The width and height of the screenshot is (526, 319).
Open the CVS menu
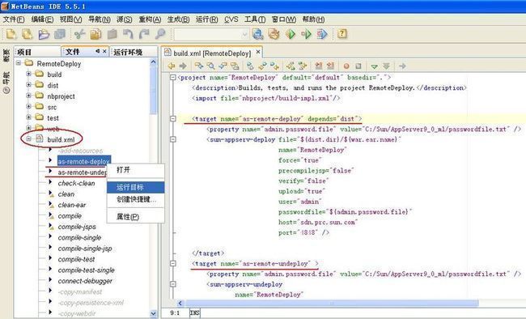231,19
